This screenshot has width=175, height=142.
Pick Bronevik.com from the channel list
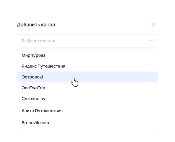[87, 123]
